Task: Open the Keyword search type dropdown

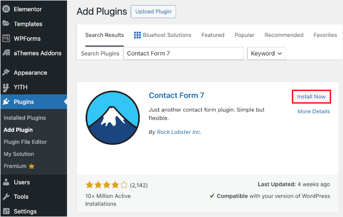Action: [x=266, y=53]
